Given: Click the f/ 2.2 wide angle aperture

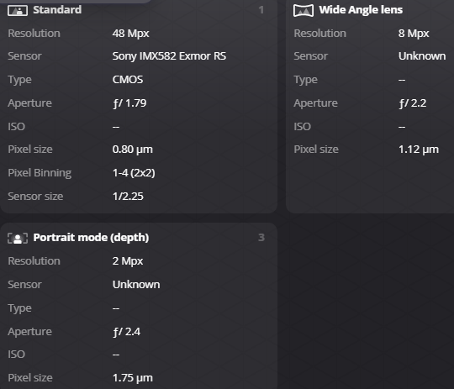Looking at the screenshot, I should coord(412,103).
